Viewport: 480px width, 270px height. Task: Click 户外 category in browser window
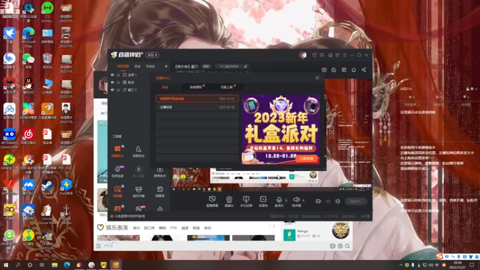pyautogui.click(x=173, y=228)
